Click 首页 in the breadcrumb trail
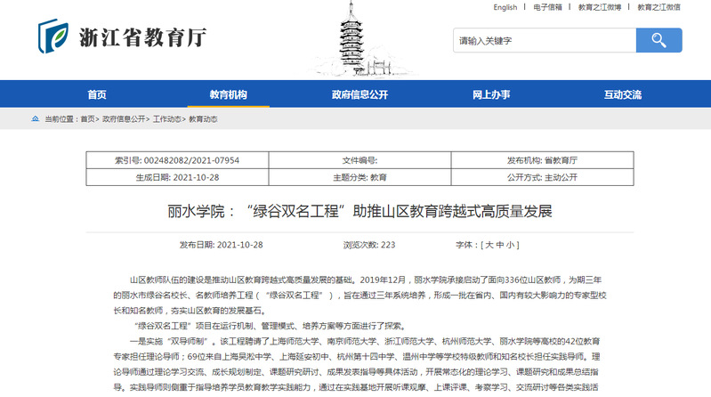Image resolution: width=711 pixels, height=397 pixels. pyautogui.click(x=87, y=118)
